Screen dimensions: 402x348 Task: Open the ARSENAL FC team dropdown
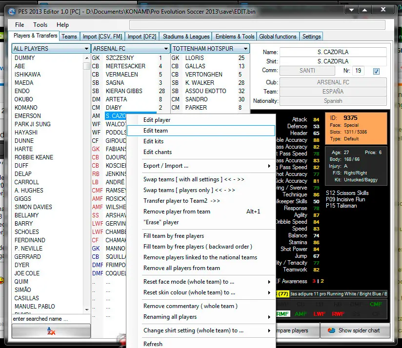coord(130,48)
